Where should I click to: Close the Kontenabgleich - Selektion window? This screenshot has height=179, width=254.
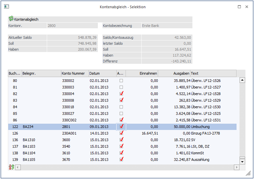(248, 7)
